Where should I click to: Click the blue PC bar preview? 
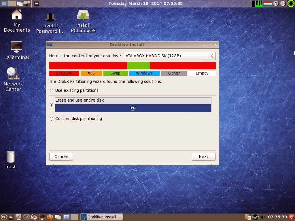click(133, 108)
